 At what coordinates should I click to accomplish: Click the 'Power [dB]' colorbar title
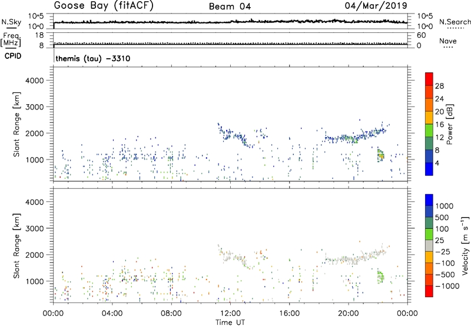[450, 124]
